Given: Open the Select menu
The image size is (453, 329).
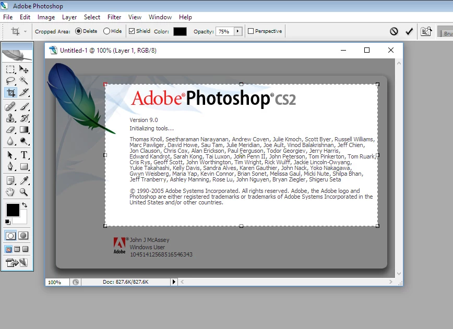Looking at the screenshot, I should click(92, 17).
